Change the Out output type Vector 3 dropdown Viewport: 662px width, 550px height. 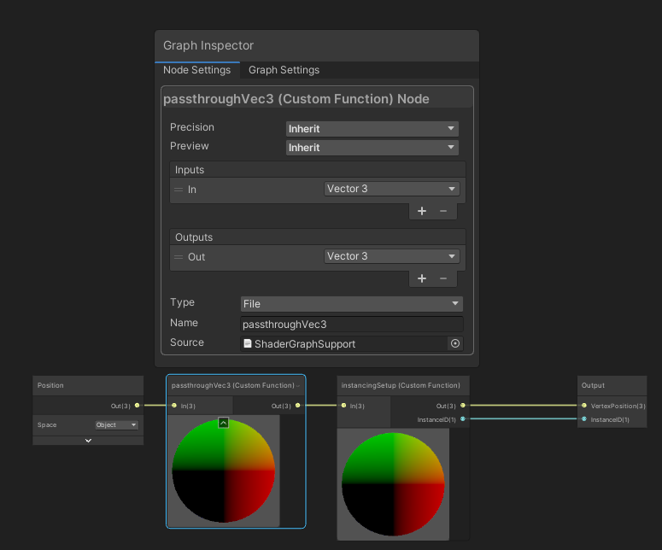pos(392,256)
